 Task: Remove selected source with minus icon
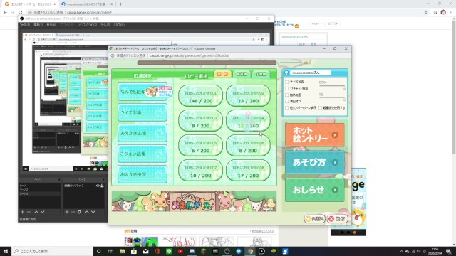pyautogui.click(x=73, y=212)
